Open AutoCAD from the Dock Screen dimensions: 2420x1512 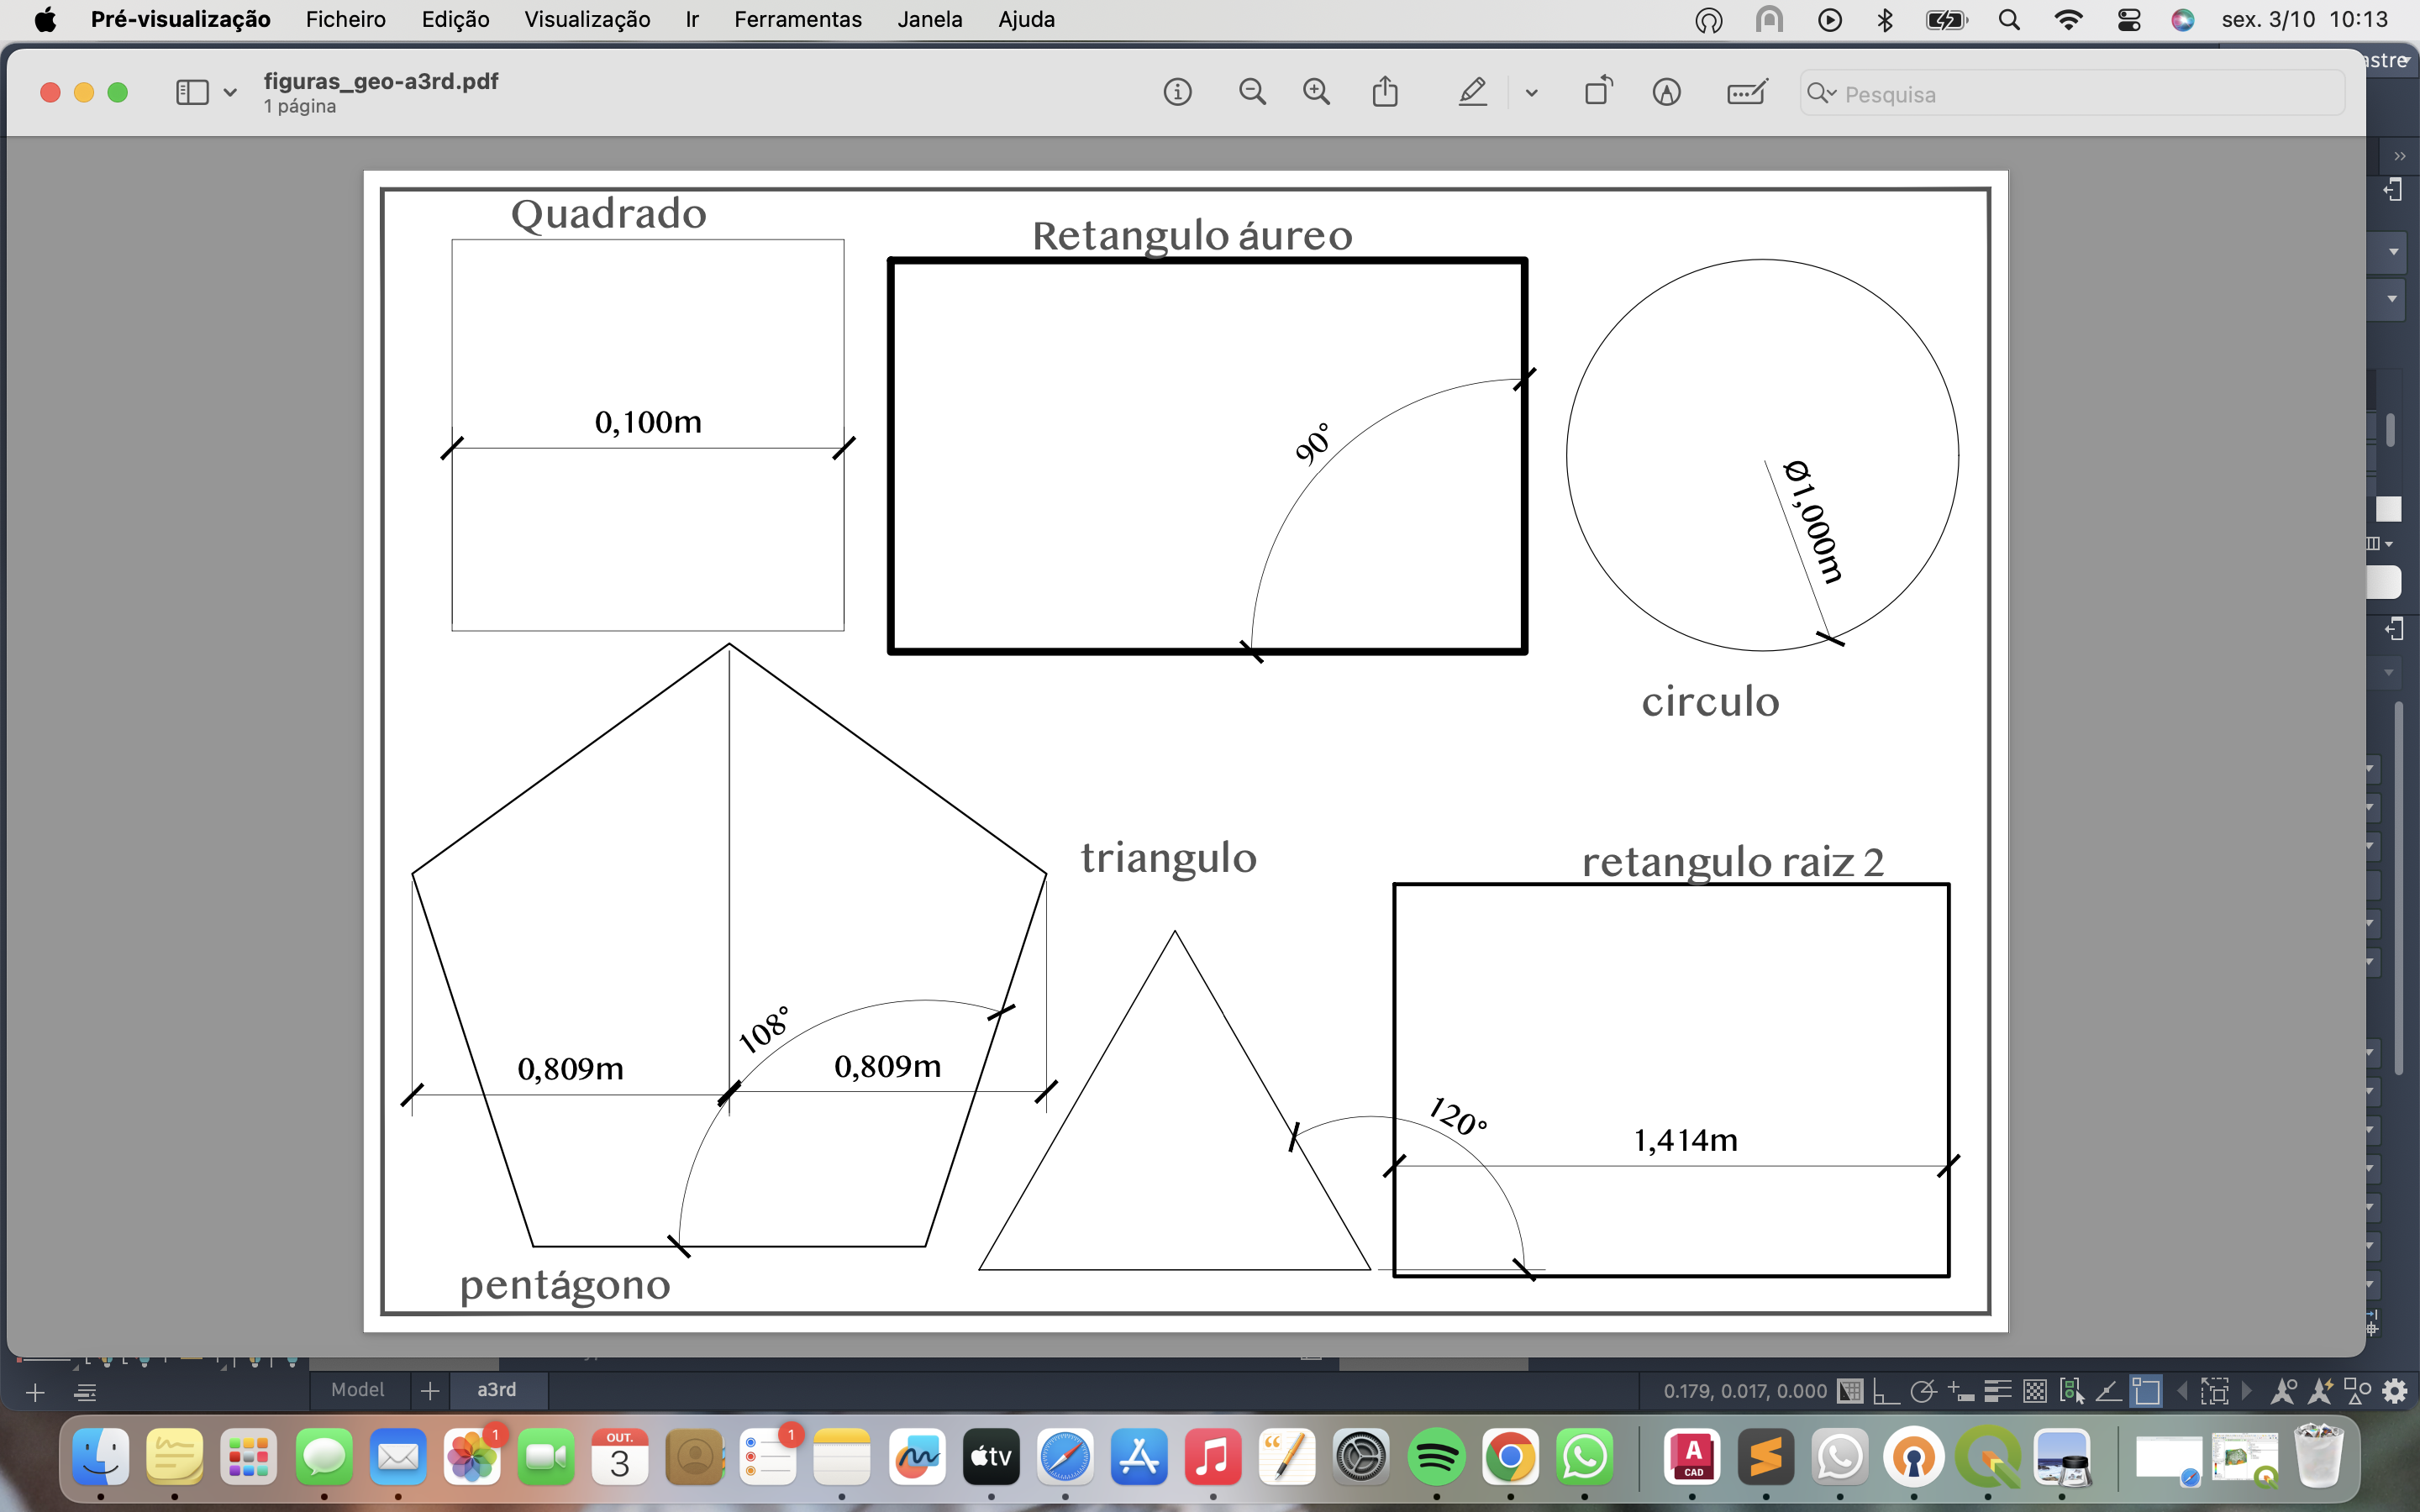click(1692, 1457)
